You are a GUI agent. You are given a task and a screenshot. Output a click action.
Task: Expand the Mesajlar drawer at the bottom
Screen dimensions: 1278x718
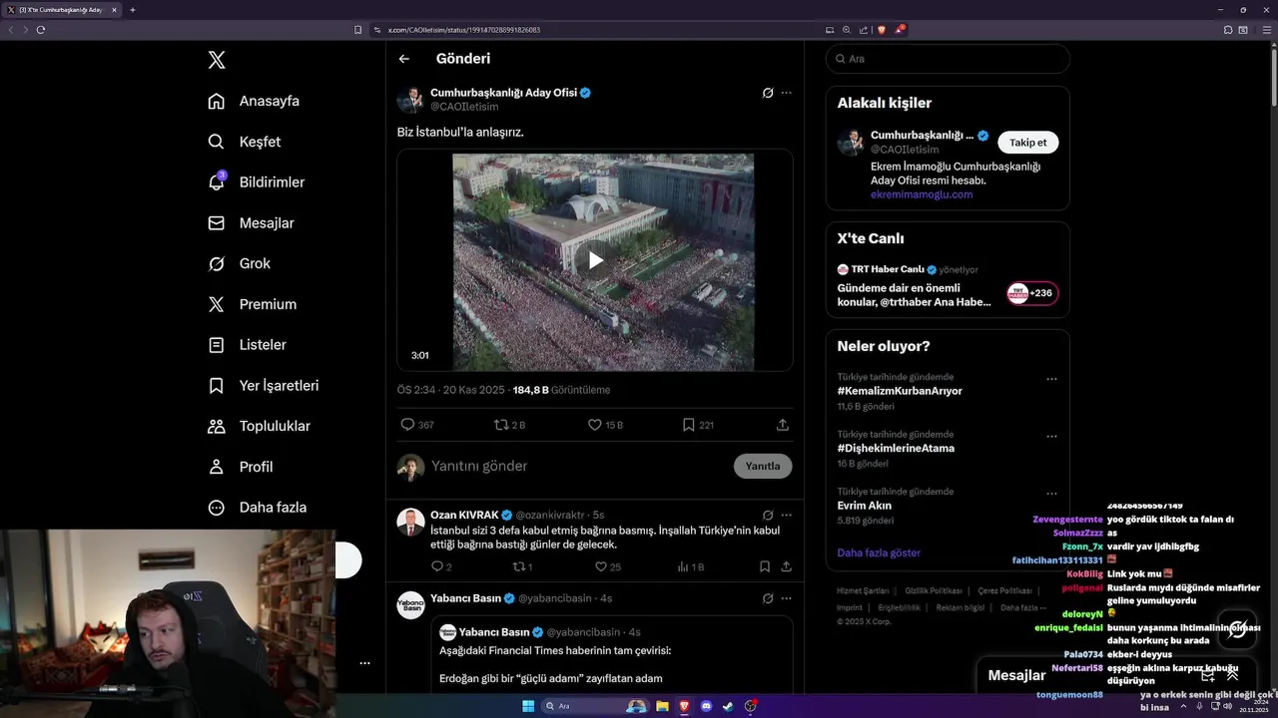1232,675
